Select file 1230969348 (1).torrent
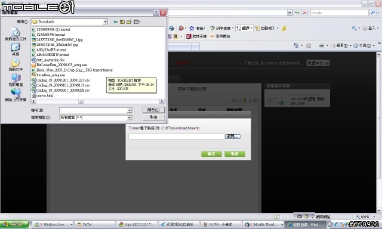Viewport: 382px width, 229px height. pyautogui.click(x=51, y=29)
